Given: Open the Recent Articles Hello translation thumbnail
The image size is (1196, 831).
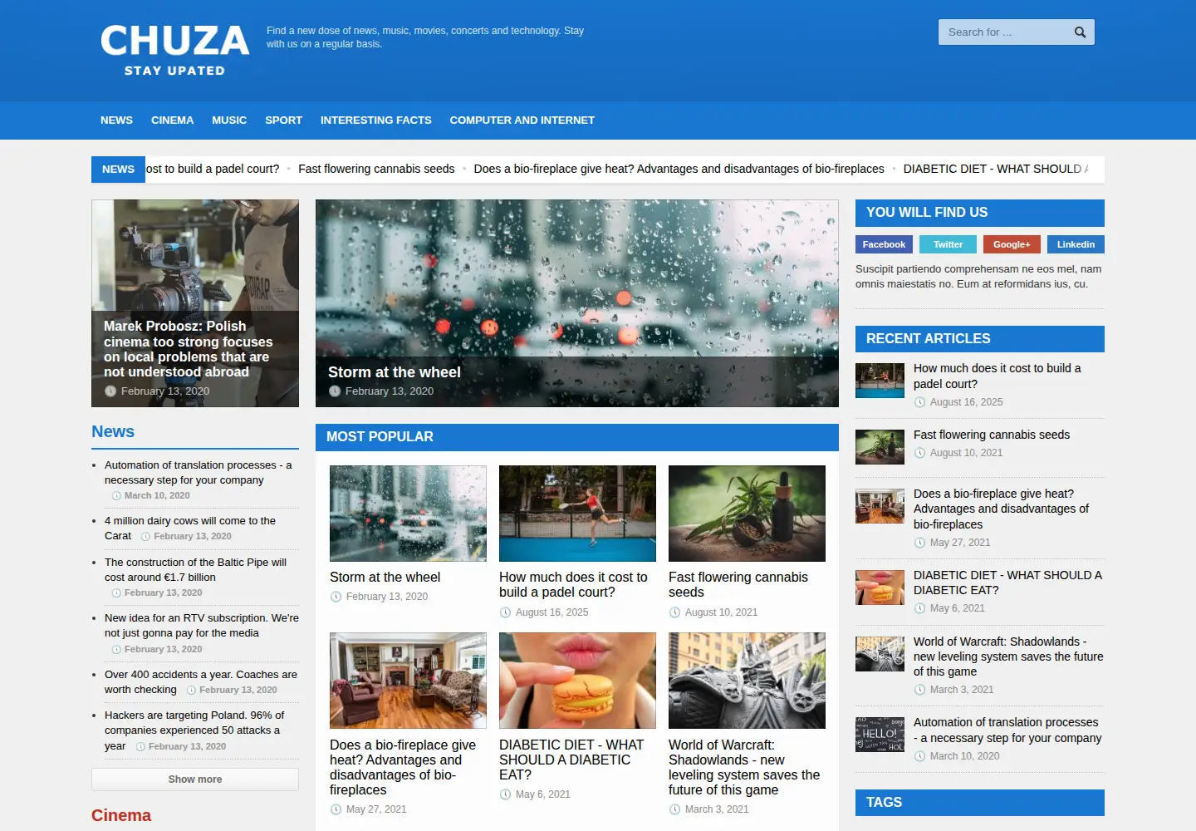Looking at the screenshot, I should pyautogui.click(x=880, y=735).
